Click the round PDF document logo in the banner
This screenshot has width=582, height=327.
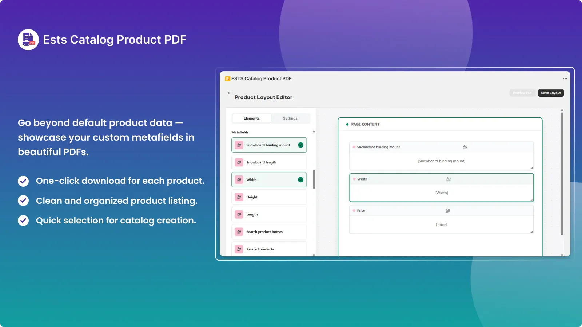coord(28,40)
